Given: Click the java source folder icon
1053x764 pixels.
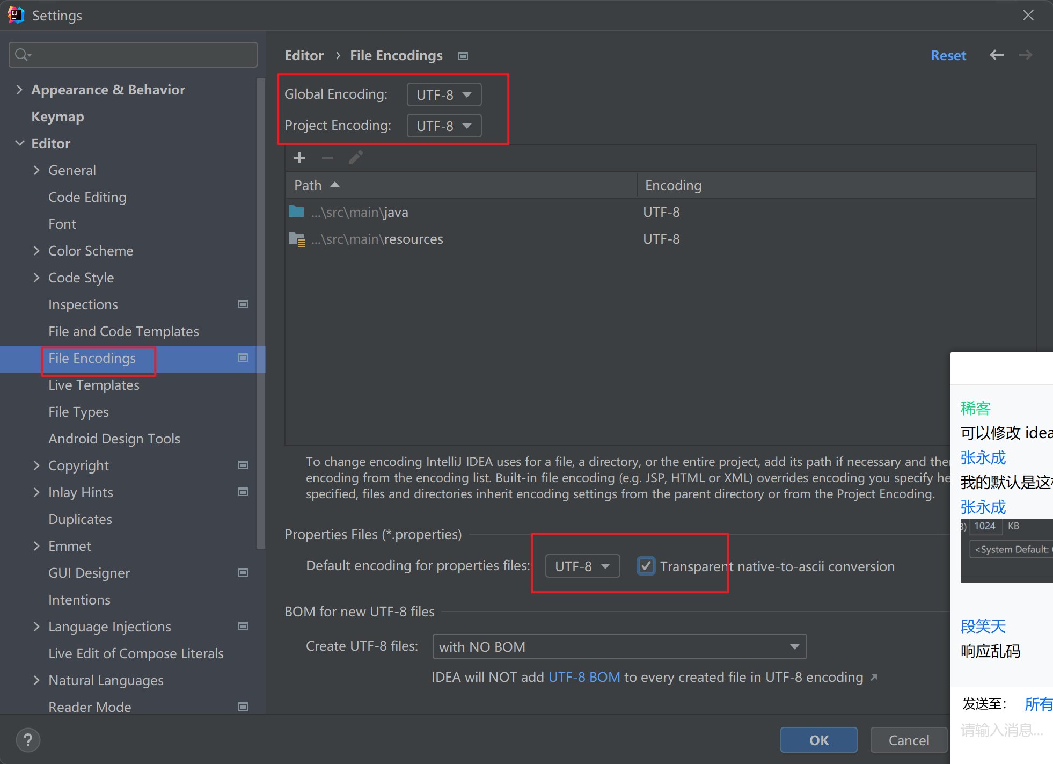Looking at the screenshot, I should 296,212.
